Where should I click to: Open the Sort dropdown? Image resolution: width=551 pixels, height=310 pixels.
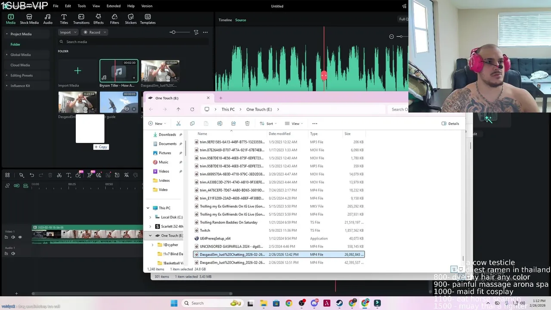pyautogui.click(x=268, y=124)
